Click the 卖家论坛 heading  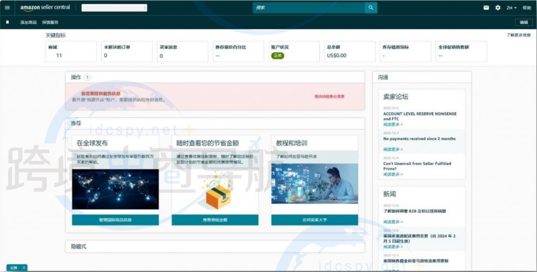pos(395,97)
